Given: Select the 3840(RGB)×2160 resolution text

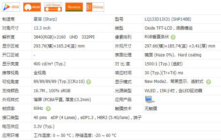Looking at the screenshot, I should point(50,37).
